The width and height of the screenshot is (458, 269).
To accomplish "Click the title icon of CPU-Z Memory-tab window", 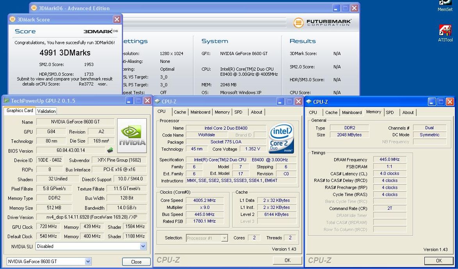I will pyautogui.click(x=309, y=102).
